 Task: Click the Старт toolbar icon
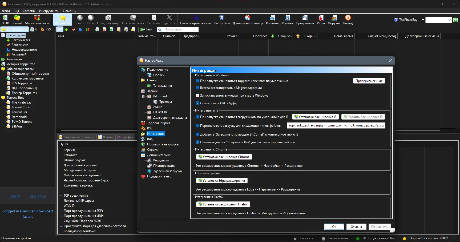click(x=80, y=20)
